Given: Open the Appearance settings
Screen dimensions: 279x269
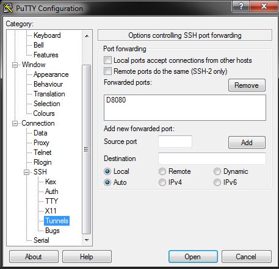Looking at the screenshot, I should 51,74.
